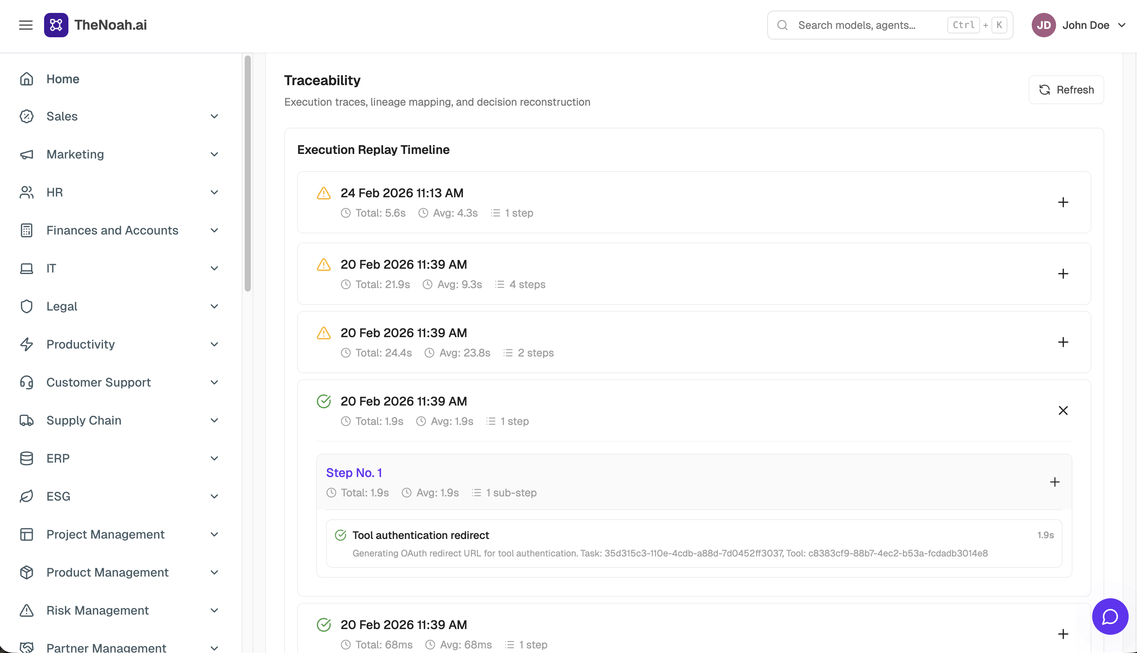Click the Productivity lightning icon
This screenshot has height=653, width=1137.
tap(27, 344)
